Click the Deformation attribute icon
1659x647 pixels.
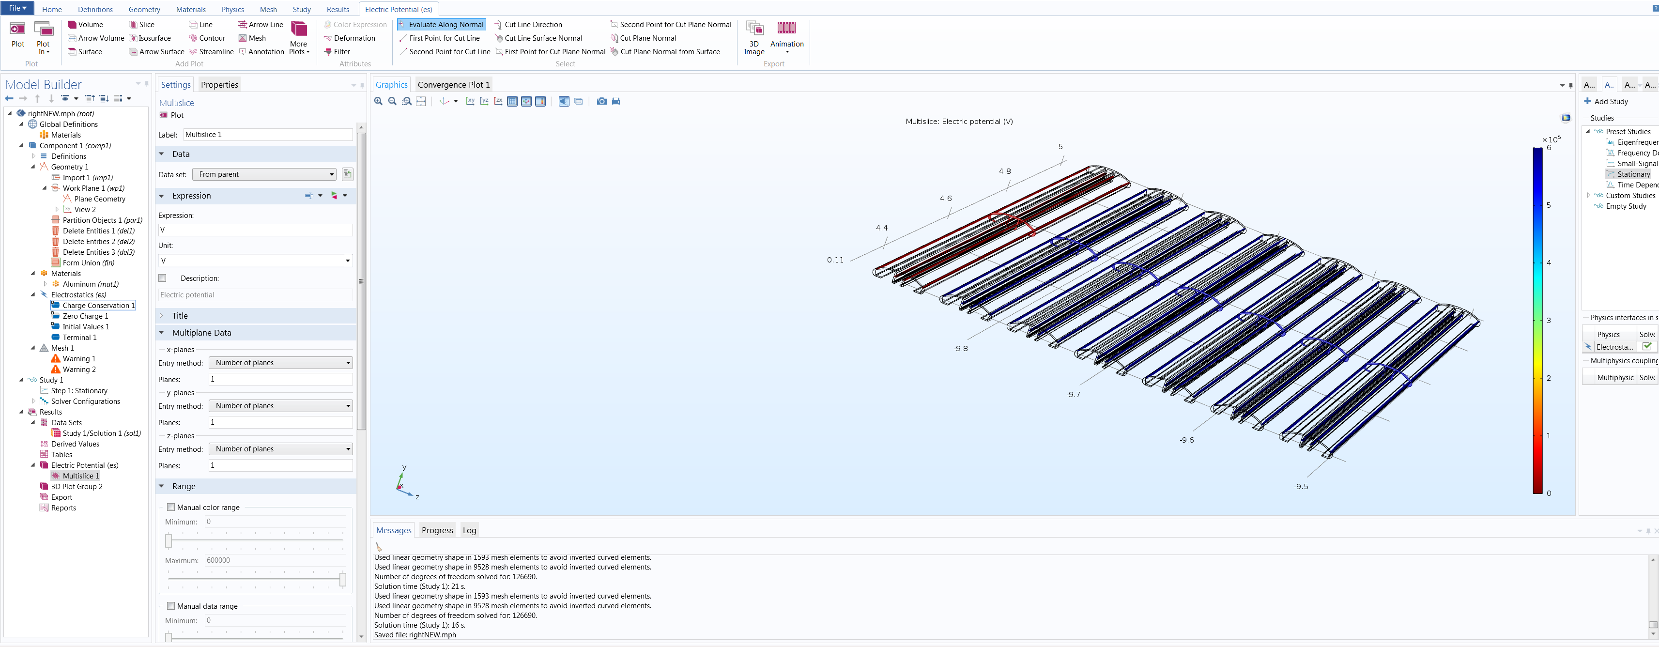click(x=328, y=39)
